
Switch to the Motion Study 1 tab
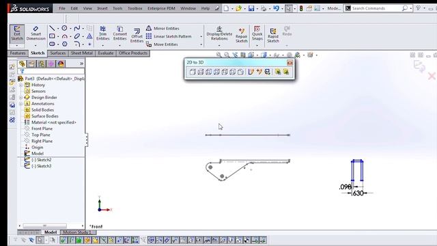[76, 232]
